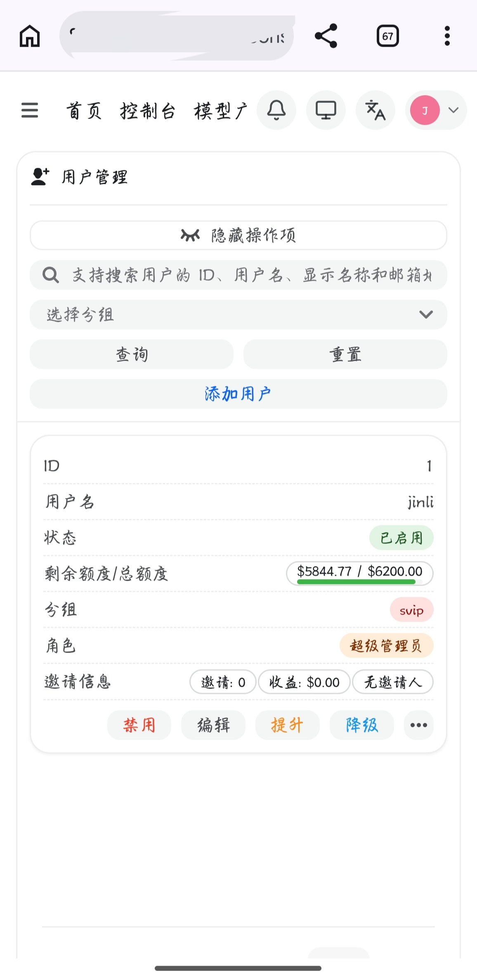Open more actions ellipsis for jinli

[418, 725]
